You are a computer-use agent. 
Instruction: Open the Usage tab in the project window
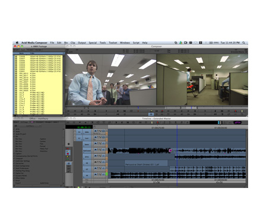tap(48, 122)
